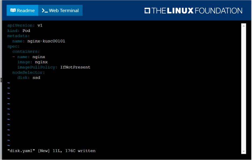Click the pod name nginx-kusc00101
Viewport: 252px width, 160px height.
(x=46, y=41)
